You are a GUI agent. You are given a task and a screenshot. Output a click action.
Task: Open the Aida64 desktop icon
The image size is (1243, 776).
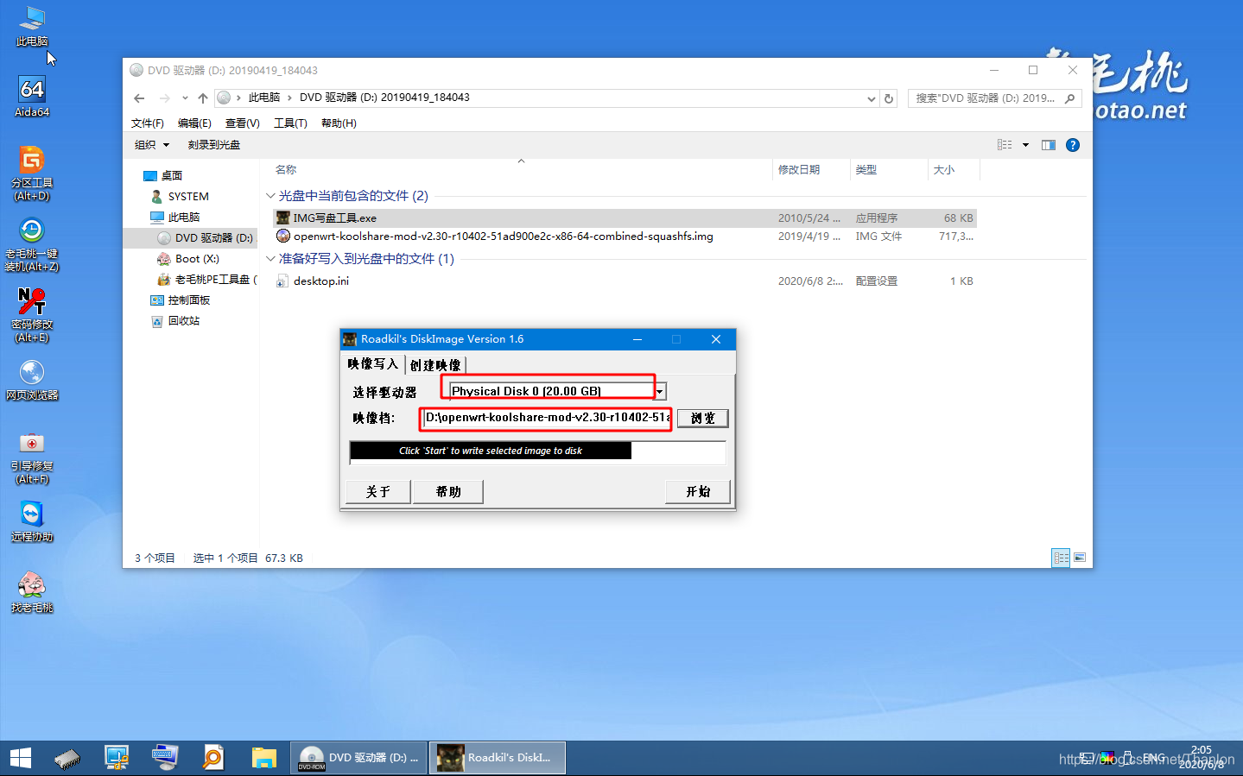[32, 97]
